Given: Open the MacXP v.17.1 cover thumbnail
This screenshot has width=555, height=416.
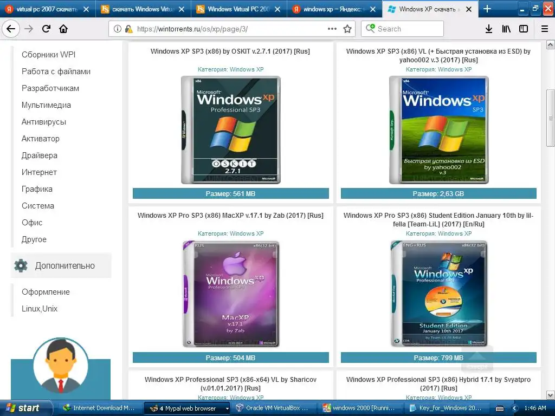Looking at the screenshot, I should [231, 294].
